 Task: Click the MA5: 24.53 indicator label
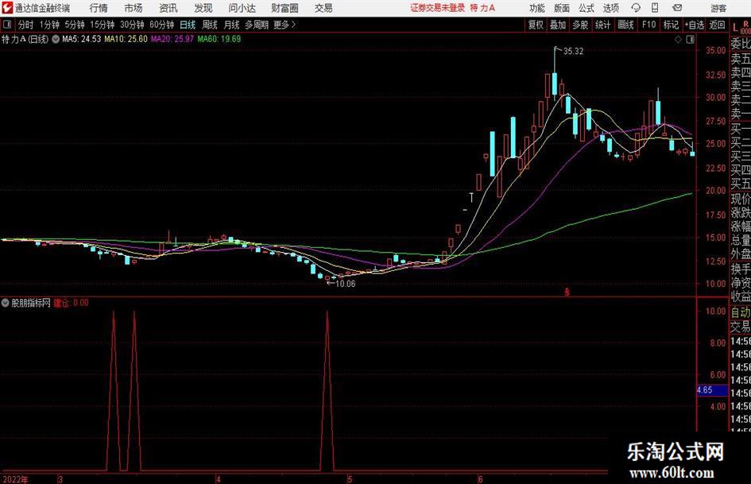click(82, 39)
